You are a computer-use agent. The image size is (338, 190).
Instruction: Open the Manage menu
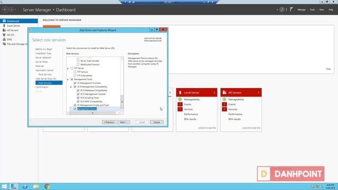[302, 9]
